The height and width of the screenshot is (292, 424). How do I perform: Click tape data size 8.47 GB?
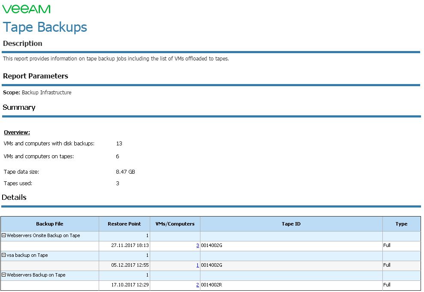tap(125, 172)
